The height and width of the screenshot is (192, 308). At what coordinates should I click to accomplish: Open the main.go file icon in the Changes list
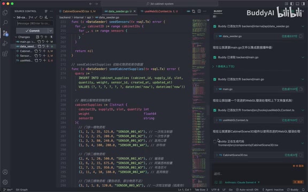[39, 42]
